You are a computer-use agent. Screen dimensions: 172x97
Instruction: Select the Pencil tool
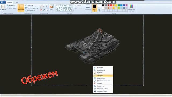tap(41, 6)
